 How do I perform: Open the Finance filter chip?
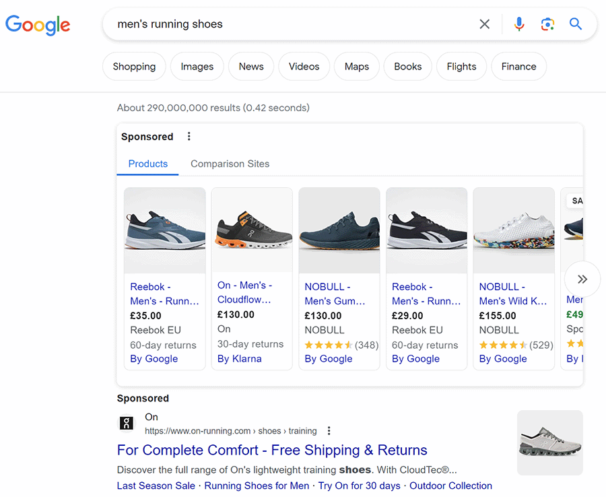pyautogui.click(x=518, y=67)
